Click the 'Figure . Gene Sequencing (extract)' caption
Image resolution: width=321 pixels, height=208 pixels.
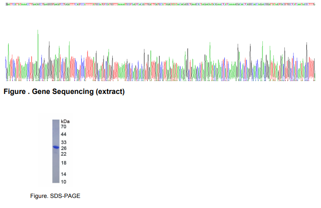[x=64, y=92]
